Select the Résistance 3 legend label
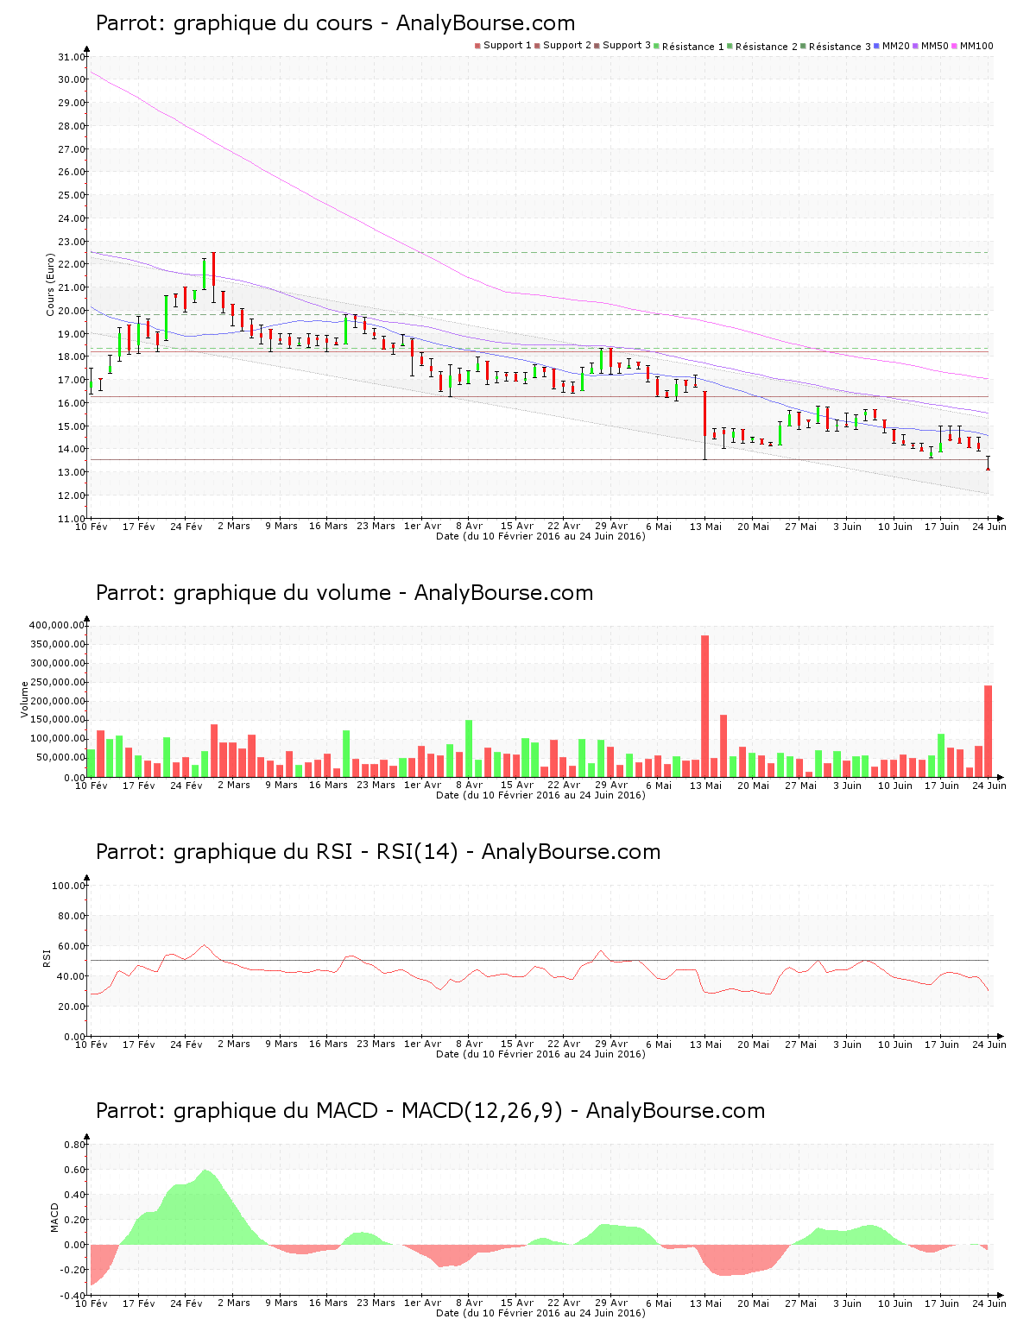The height and width of the screenshot is (1338, 1036). click(840, 47)
